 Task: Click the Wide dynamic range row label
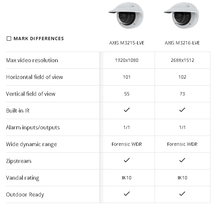click(x=31, y=144)
